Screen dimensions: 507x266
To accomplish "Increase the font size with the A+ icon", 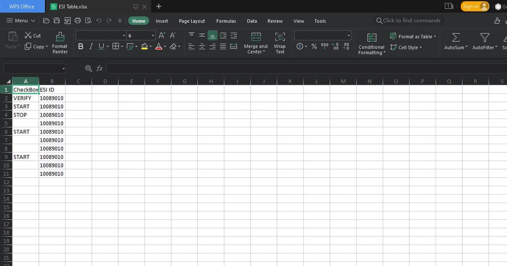I will (x=162, y=36).
